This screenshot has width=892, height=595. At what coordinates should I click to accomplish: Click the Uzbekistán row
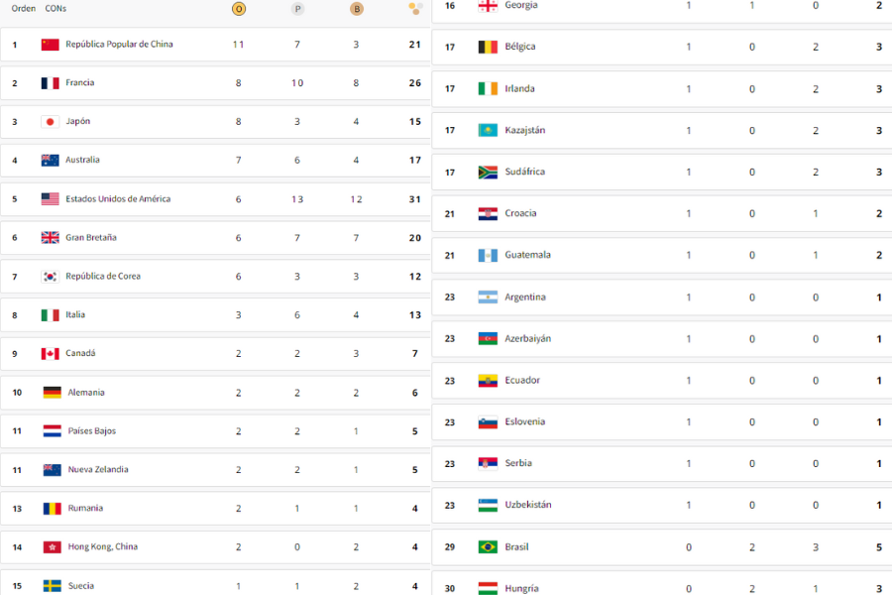(x=662, y=505)
